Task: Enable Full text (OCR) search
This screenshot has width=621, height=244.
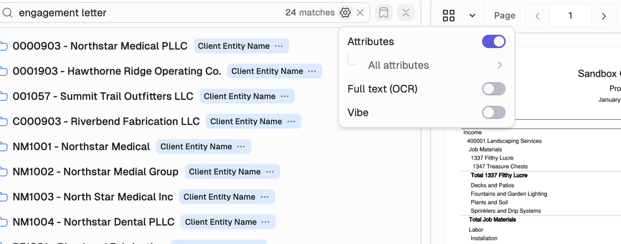Action: (x=494, y=89)
